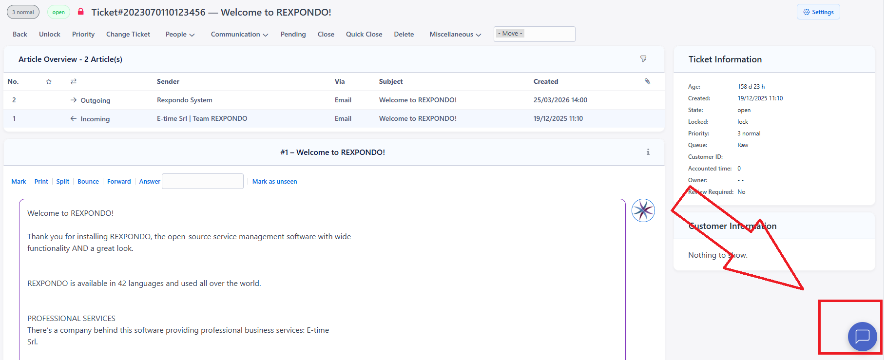Go Back from the ticket

[x=20, y=34]
